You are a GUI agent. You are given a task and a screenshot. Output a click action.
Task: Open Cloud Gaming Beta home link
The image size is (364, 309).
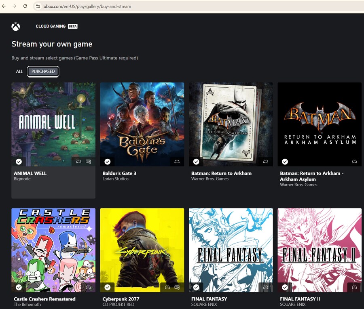[x=57, y=26]
